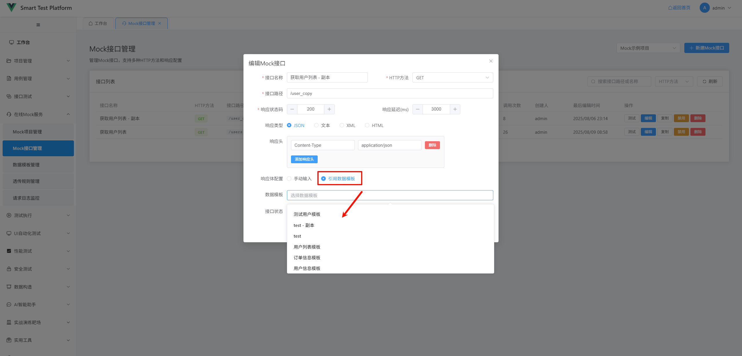The image size is (742, 356).
Task: Open the Mock示例项目 project dropdown
Action: pyautogui.click(x=648, y=48)
